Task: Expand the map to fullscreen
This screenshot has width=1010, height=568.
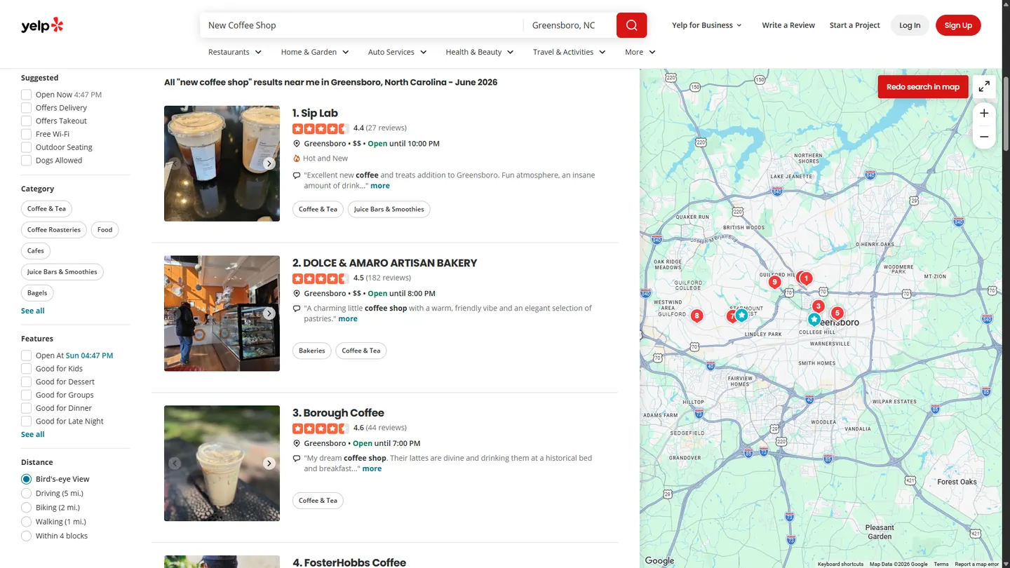Action: 984,86
